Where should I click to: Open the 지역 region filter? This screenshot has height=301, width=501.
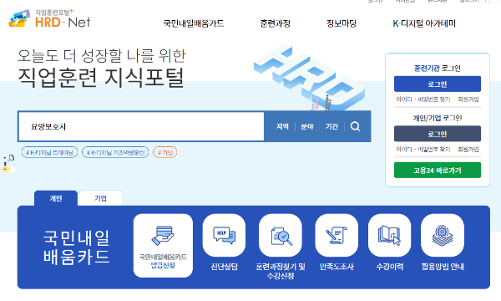pyautogui.click(x=282, y=126)
